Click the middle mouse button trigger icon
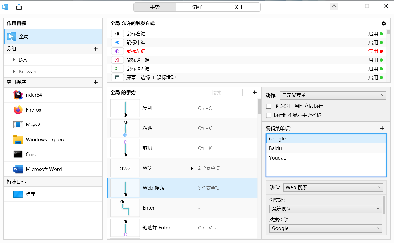This screenshot has height=243, width=394. (117, 42)
